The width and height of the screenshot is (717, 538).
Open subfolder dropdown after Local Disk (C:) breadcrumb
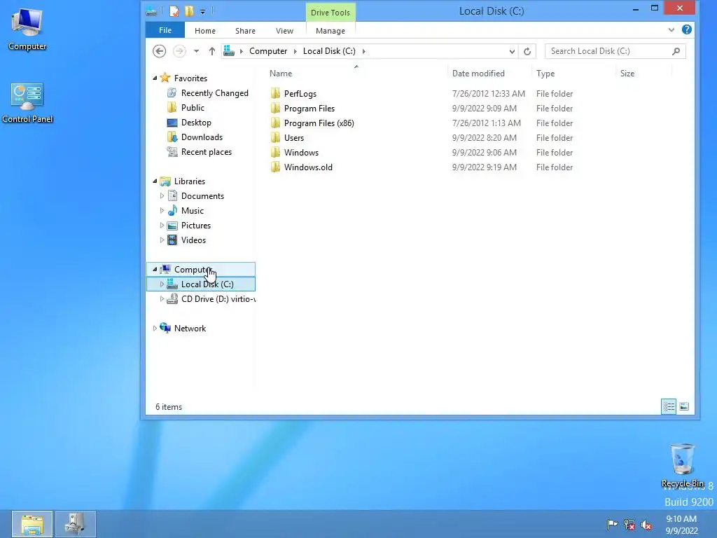pos(364,51)
